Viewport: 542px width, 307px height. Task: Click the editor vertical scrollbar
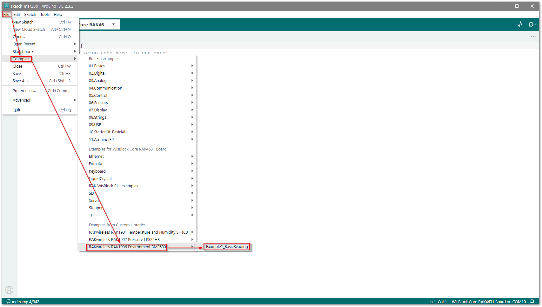click(x=537, y=170)
